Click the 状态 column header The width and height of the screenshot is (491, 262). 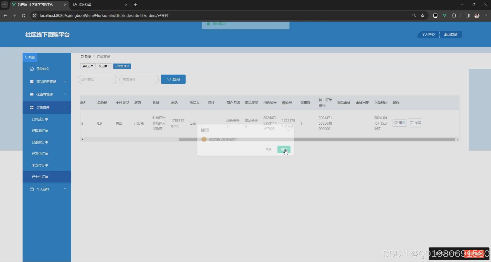click(138, 103)
